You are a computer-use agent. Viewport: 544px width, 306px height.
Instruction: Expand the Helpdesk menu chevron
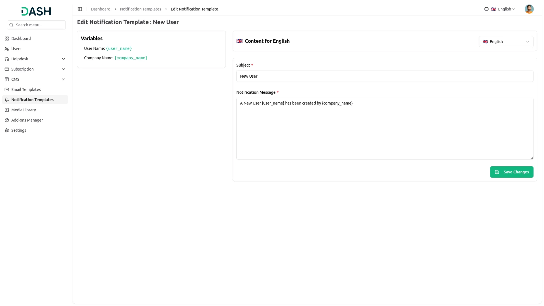point(63,59)
